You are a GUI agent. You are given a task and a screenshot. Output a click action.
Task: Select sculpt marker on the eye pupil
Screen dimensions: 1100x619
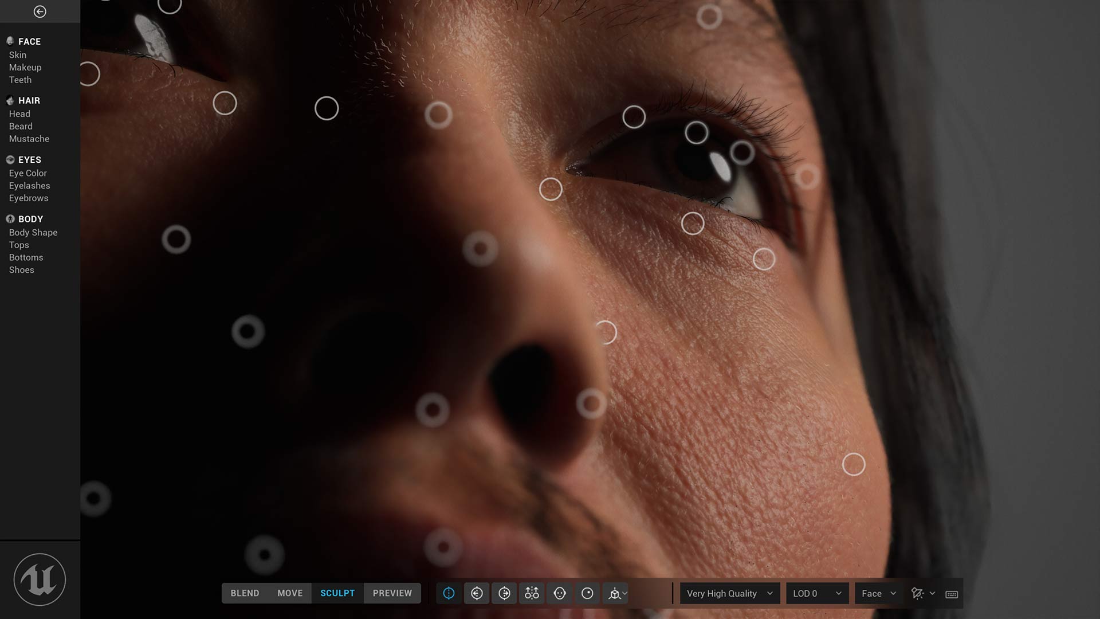696,133
